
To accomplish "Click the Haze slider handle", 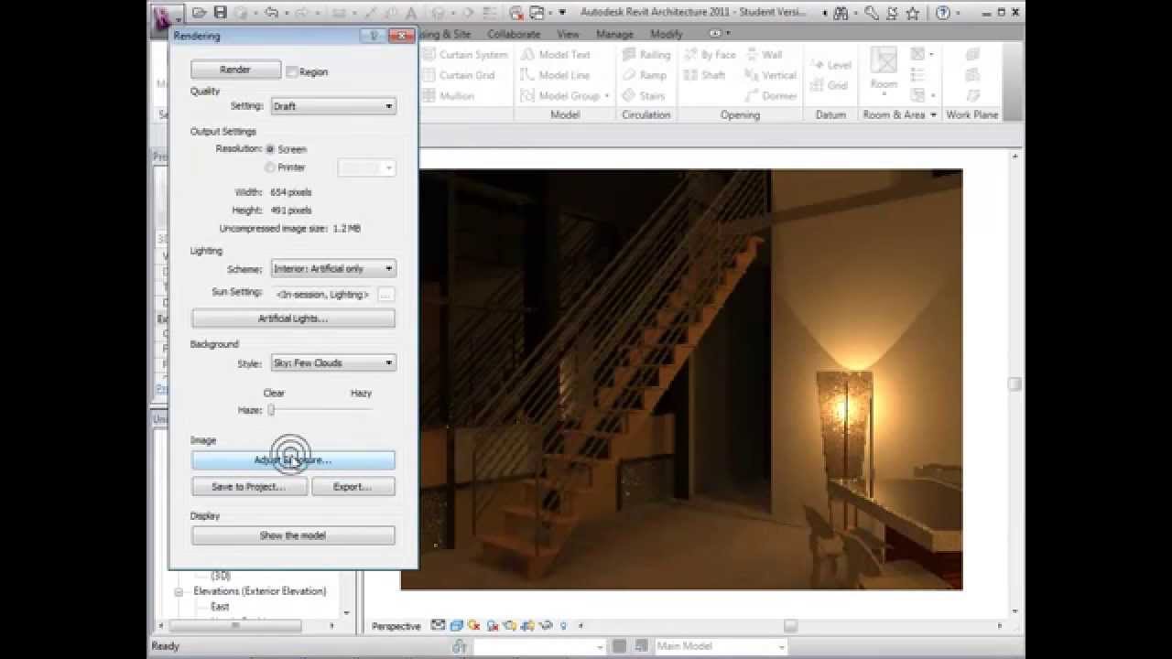I will click(271, 410).
